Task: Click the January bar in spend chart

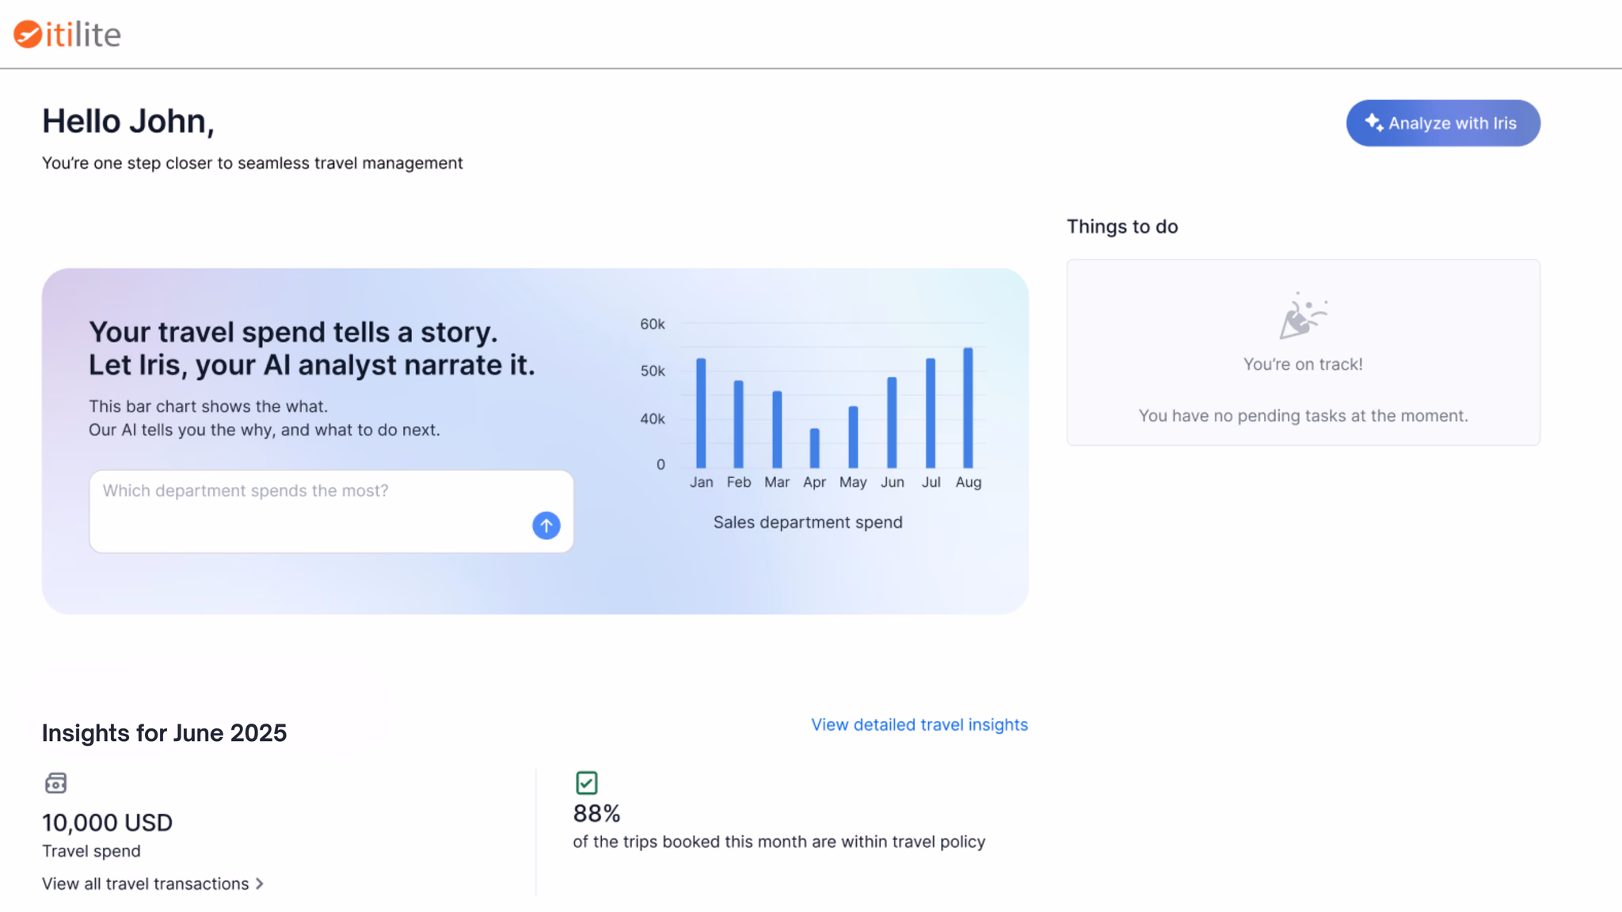Action: pos(701,412)
